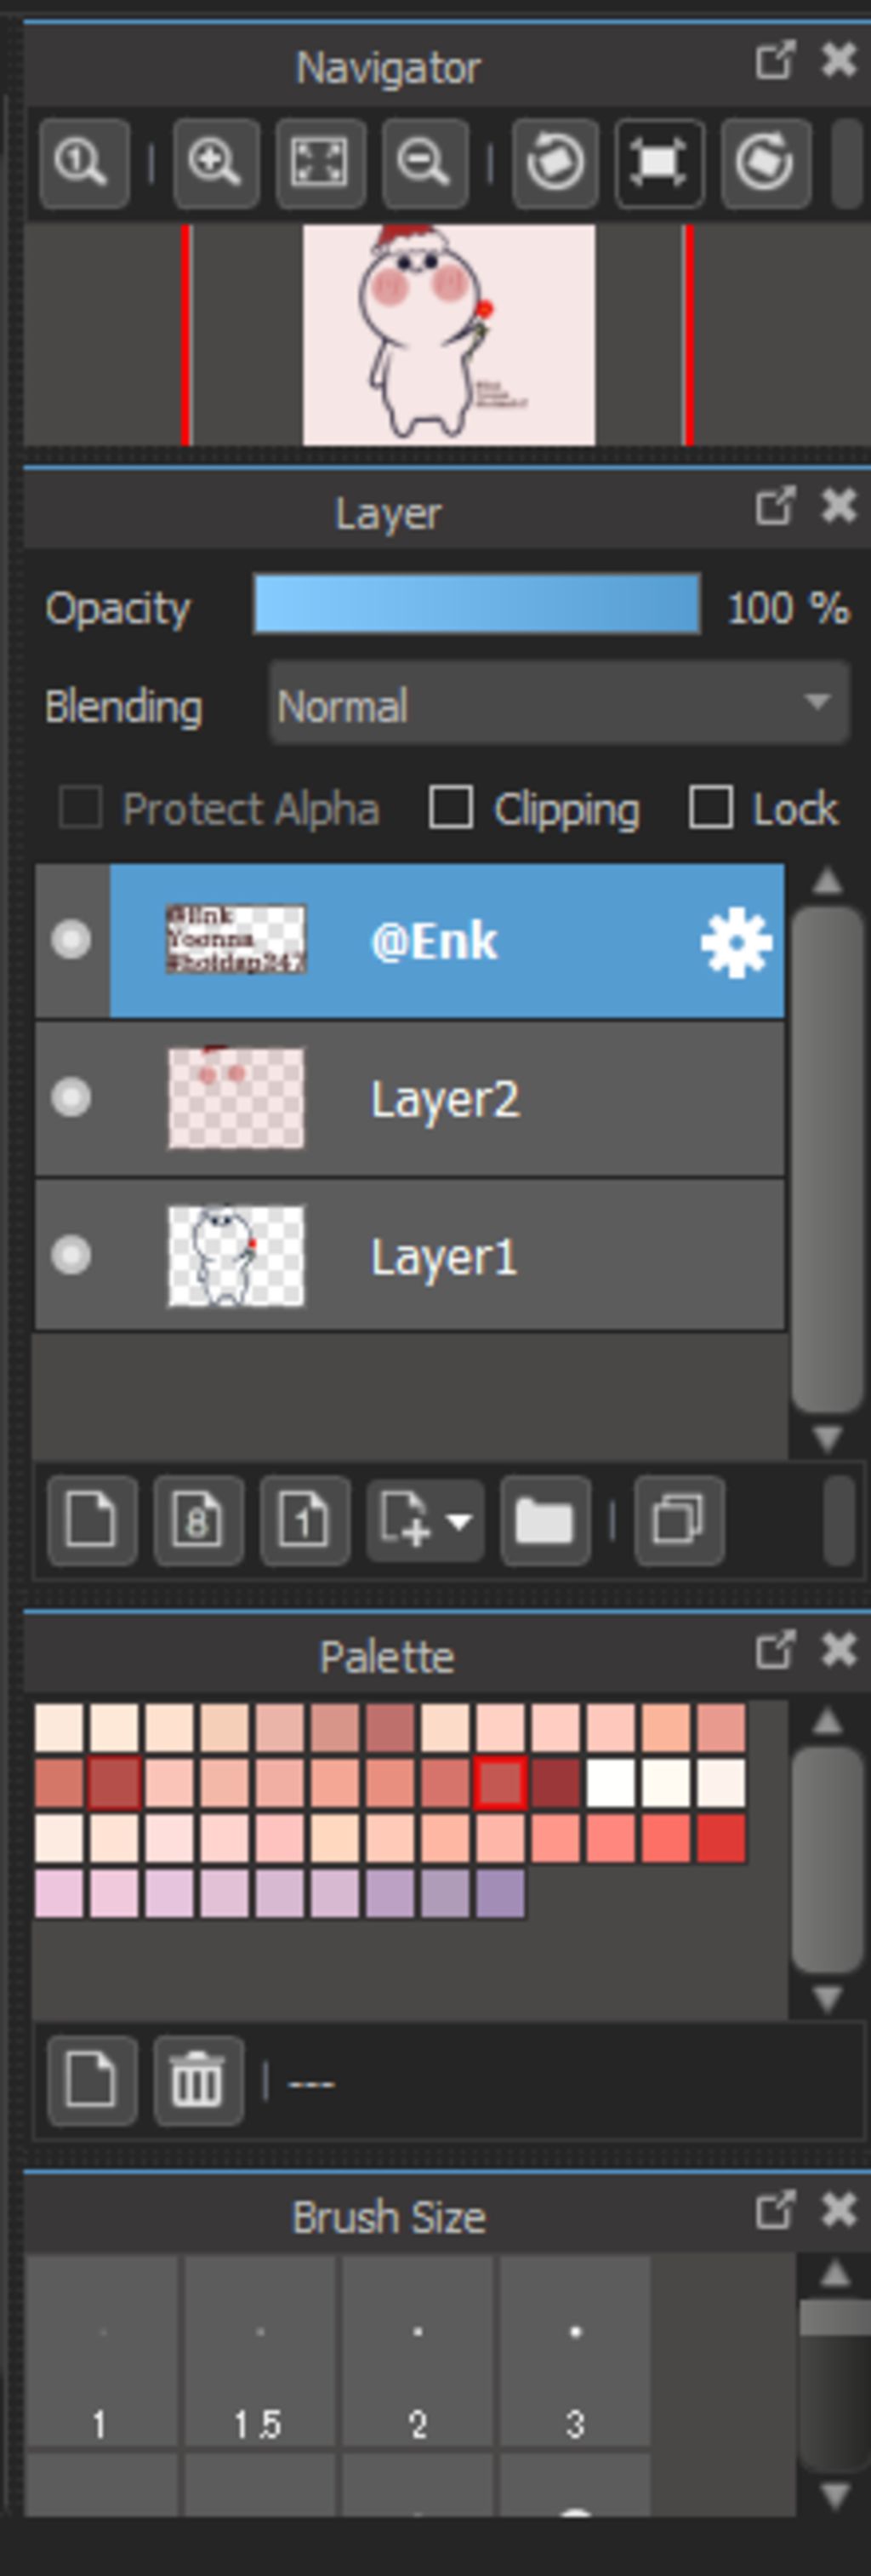Enable the Clipping checkbox
The width and height of the screenshot is (871, 2576).
[x=451, y=807]
